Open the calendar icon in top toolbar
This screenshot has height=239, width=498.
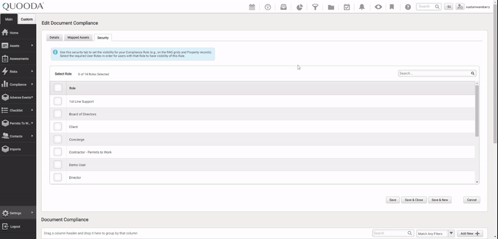pos(252,7)
